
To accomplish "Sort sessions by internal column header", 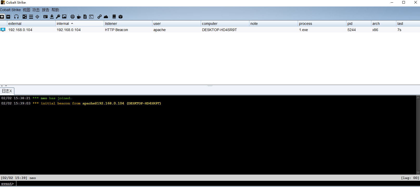I will pyautogui.click(x=80, y=24).
